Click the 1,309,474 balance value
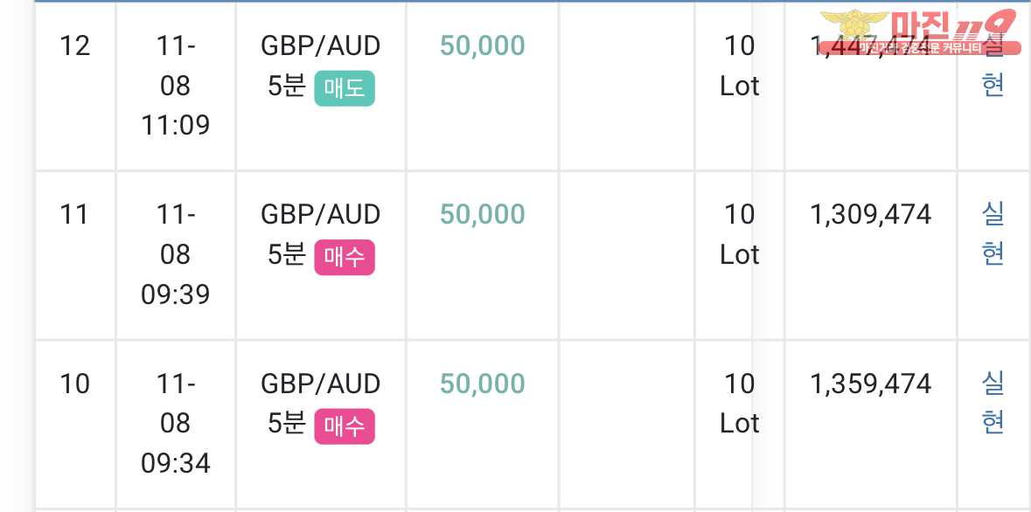This screenshot has width=1031, height=512. pyautogui.click(x=871, y=214)
